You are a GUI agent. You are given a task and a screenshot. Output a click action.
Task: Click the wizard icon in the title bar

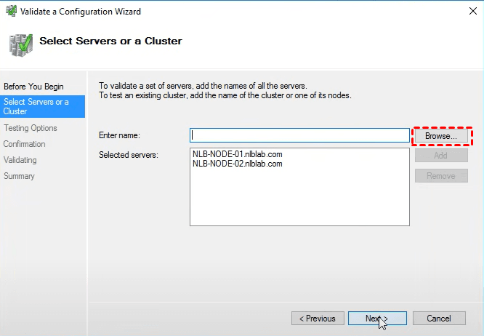(x=10, y=11)
